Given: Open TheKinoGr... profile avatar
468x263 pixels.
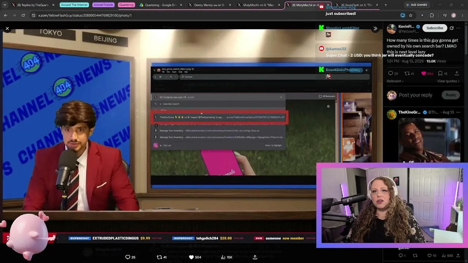Looking at the screenshot, I should [x=392, y=114].
